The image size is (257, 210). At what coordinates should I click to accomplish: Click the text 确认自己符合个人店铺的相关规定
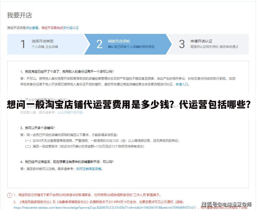point(131,47)
